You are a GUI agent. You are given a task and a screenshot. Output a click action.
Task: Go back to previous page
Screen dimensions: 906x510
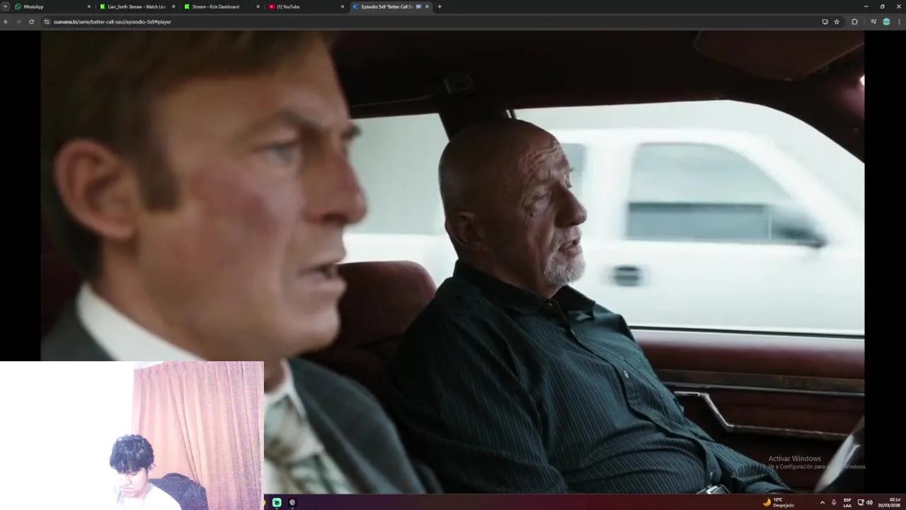6,22
